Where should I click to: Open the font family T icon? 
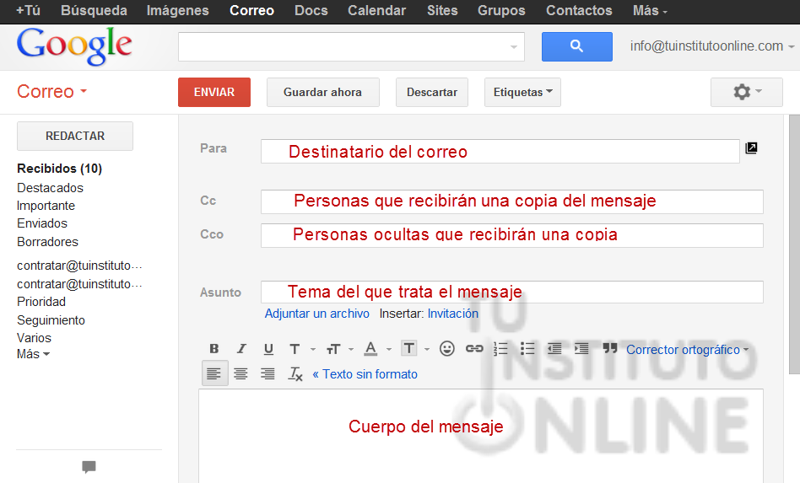[295, 349]
